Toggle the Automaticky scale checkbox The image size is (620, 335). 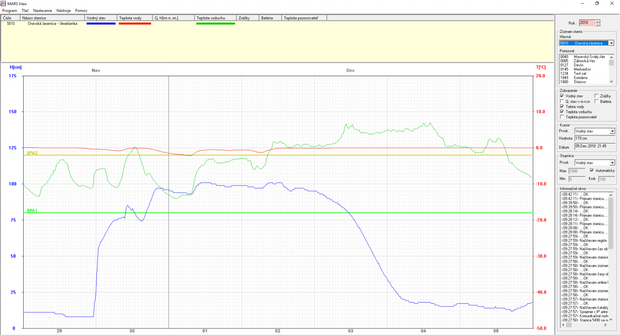(592, 170)
